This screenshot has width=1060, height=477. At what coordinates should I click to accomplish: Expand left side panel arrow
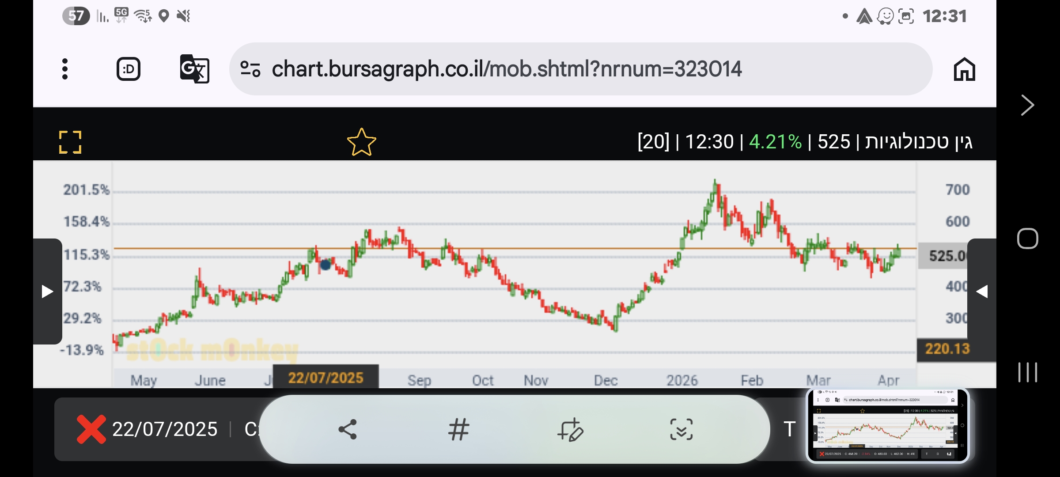coord(47,291)
